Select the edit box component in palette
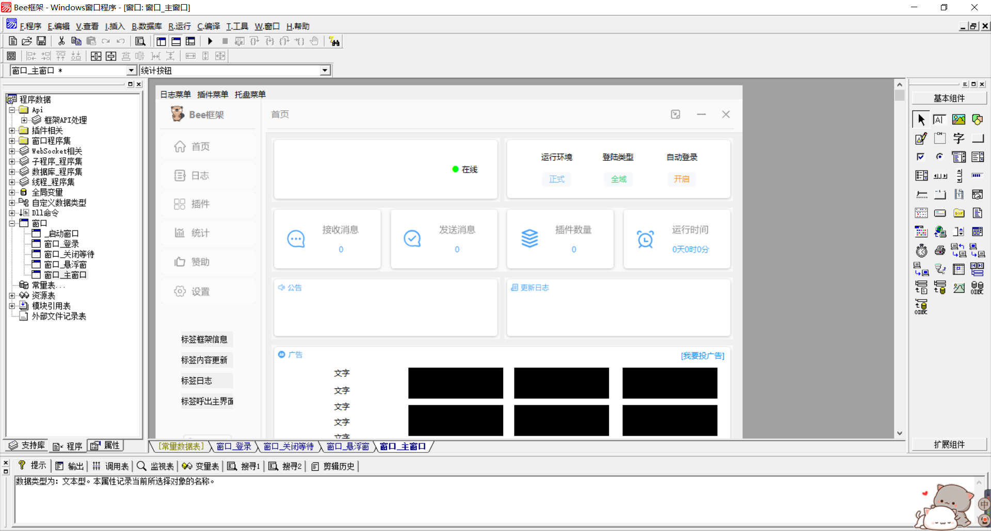 (921, 139)
